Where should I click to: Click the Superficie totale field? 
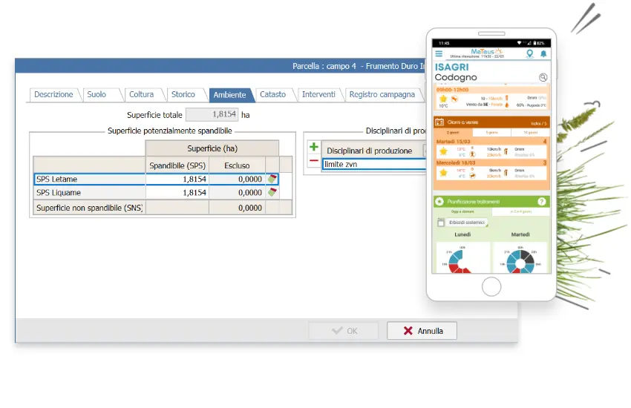pos(212,114)
